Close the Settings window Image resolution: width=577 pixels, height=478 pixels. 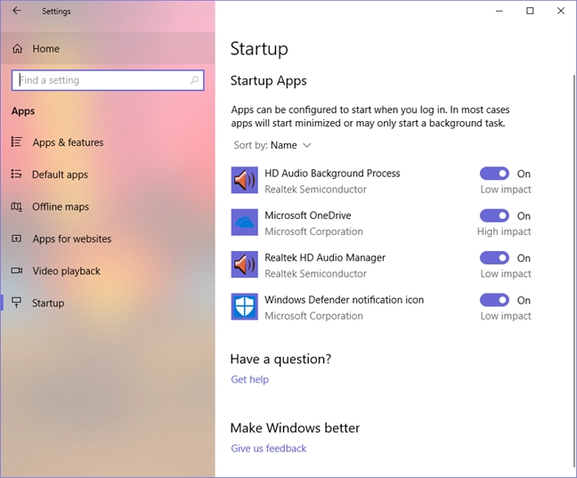560,11
